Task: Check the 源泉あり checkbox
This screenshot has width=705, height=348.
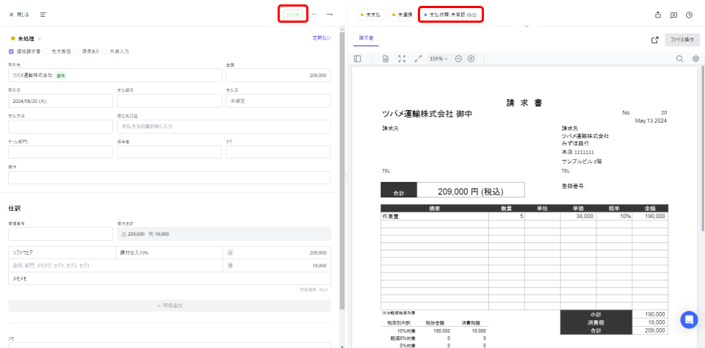Action: tap(77, 51)
